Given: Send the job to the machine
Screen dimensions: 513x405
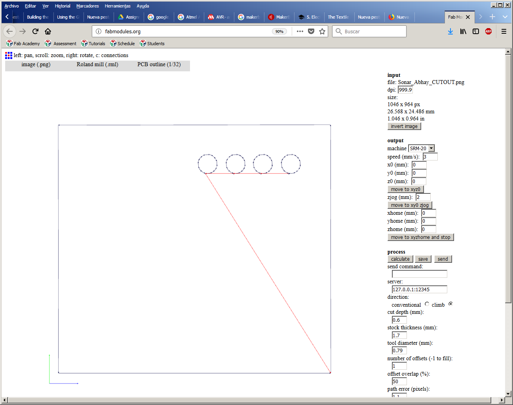Looking at the screenshot, I should click(443, 259).
